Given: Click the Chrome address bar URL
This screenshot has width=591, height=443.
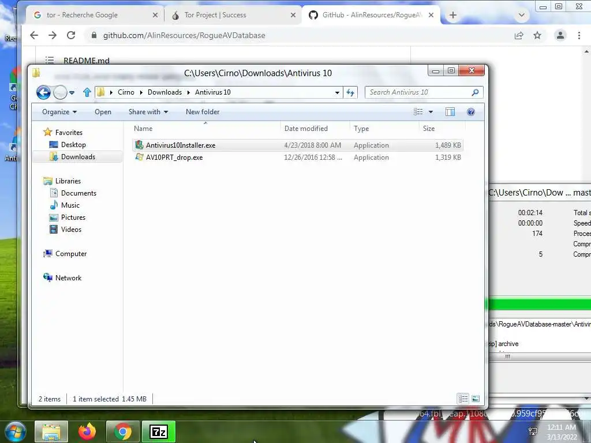Looking at the screenshot, I should [184, 35].
